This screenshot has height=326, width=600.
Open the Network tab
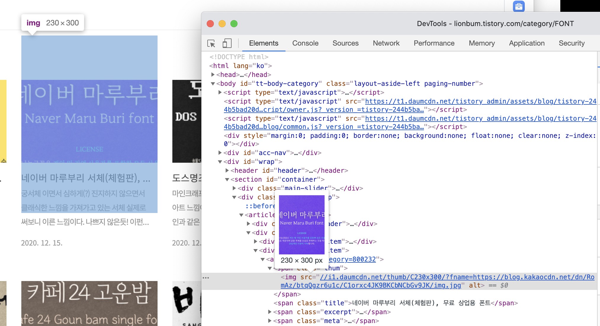[x=386, y=43]
